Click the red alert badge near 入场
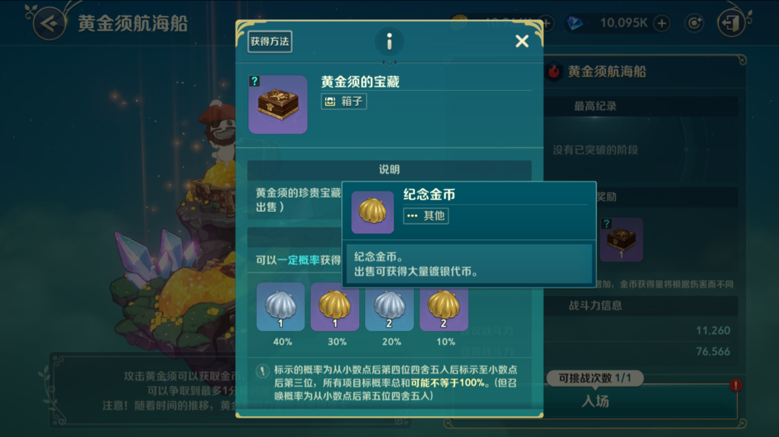This screenshot has height=437, width=779. pyautogui.click(x=736, y=385)
